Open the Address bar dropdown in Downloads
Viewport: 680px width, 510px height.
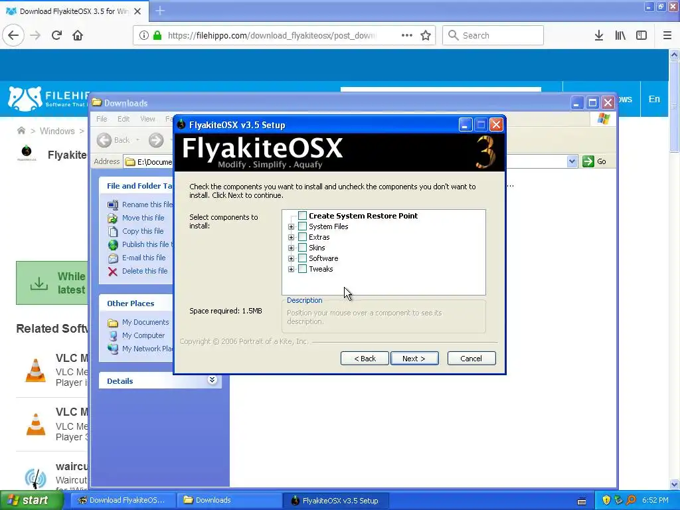(x=572, y=161)
